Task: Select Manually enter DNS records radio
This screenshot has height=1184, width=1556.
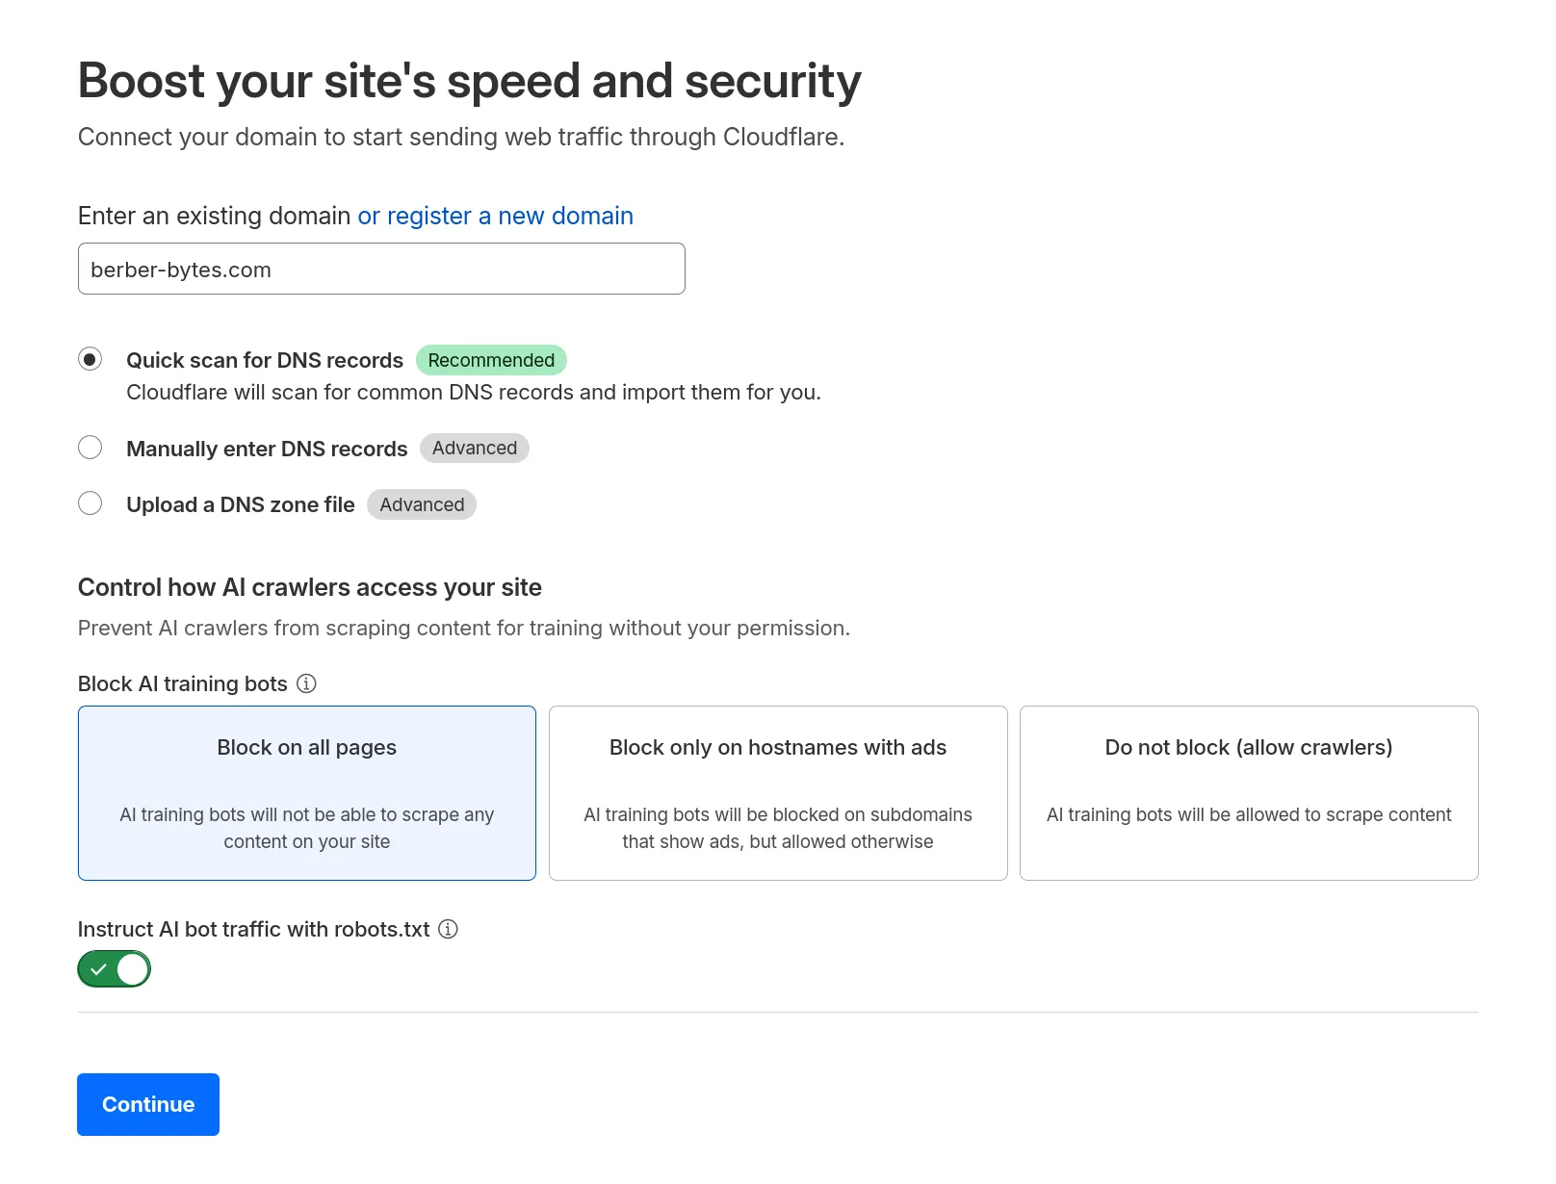Action: click(90, 448)
